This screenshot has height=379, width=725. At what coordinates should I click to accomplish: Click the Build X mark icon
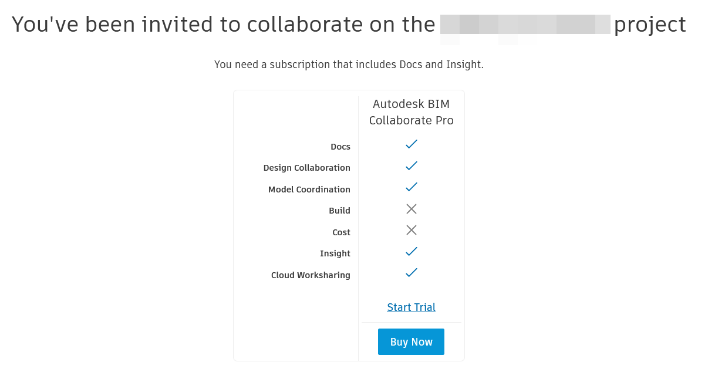(411, 208)
